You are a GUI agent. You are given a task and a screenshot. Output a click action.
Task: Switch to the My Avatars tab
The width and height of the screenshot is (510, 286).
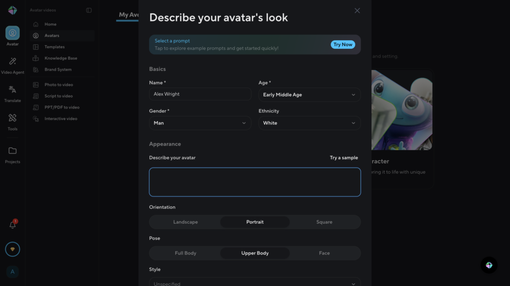click(x=128, y=15)
